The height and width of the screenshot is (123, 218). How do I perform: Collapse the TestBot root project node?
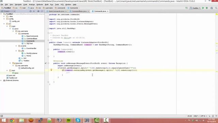tap(1, 14)
